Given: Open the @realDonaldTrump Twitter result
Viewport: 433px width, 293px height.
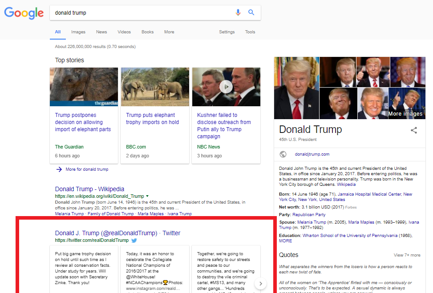Looking at the screenshot, I should pos(117,233).
